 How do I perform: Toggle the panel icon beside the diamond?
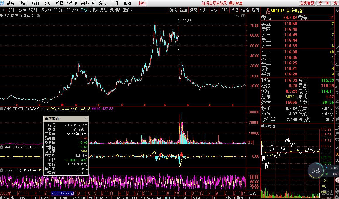(x=242, y=16)
